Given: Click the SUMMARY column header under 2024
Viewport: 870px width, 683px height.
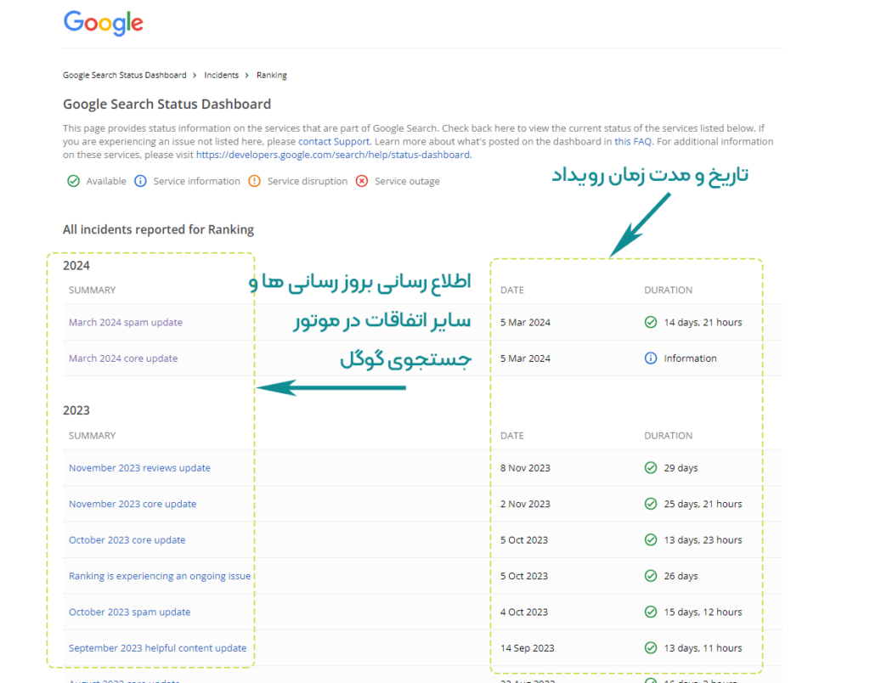Looking at the screenshot, I should [x=92, y=291].
